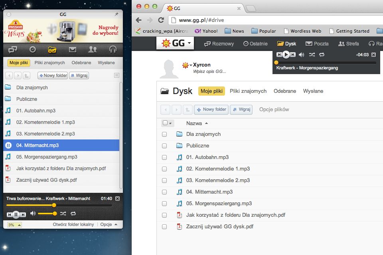The width and height of the screenshot is (383, 255).
Task: Pin the GG desktop window
Action: [x=116, y=14]
